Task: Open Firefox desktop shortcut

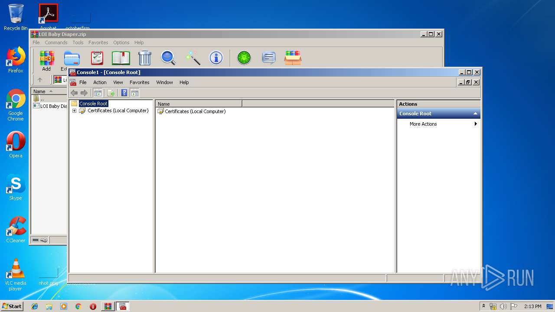Action: click(16, 60)
